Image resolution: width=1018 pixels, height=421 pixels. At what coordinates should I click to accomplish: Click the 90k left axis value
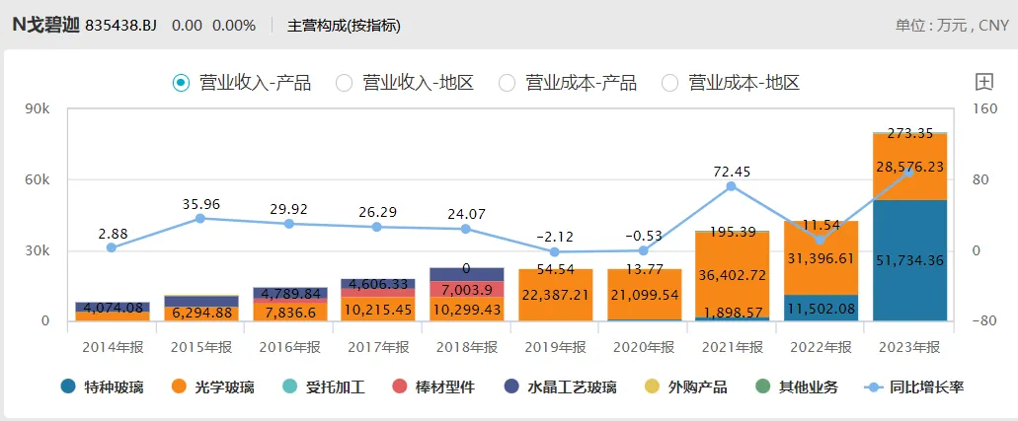click(x=37, y=109)
